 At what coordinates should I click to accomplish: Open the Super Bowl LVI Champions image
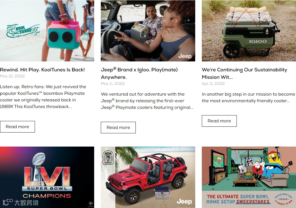47,177
